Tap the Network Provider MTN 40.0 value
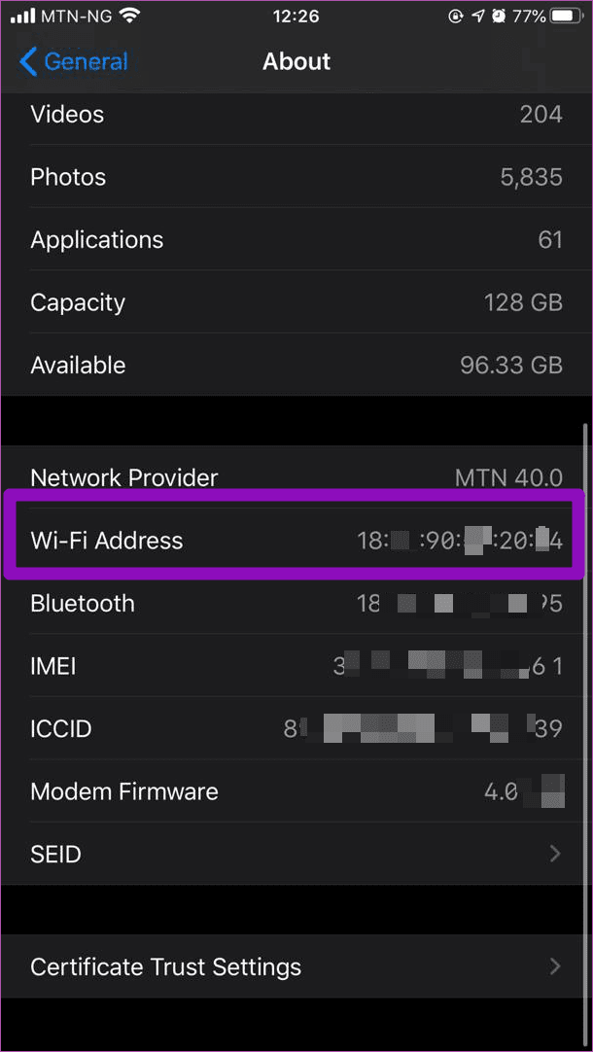The width and height of the screenshot is (593, 1052). pos(508,477)
